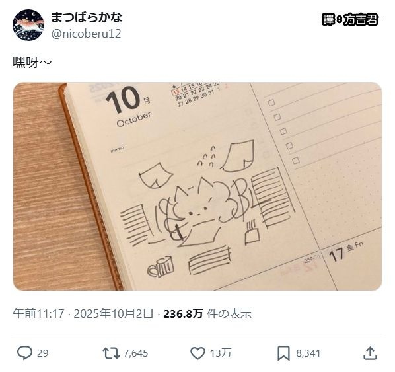This screenshot has width=395, height=372.
Task: Open the @nicoberu12 handle link
Action: pyautogui.click(x=86, y=34)
